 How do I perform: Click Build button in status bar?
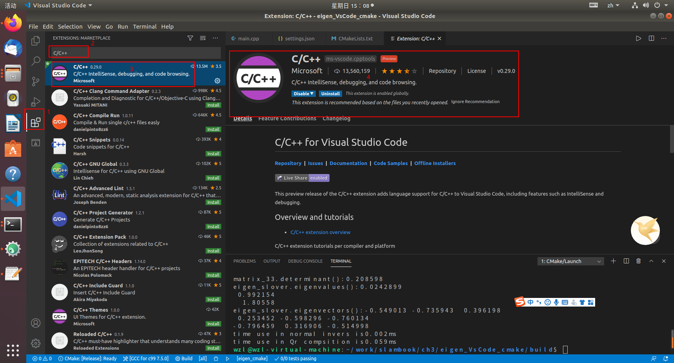(x=184, y=359)
